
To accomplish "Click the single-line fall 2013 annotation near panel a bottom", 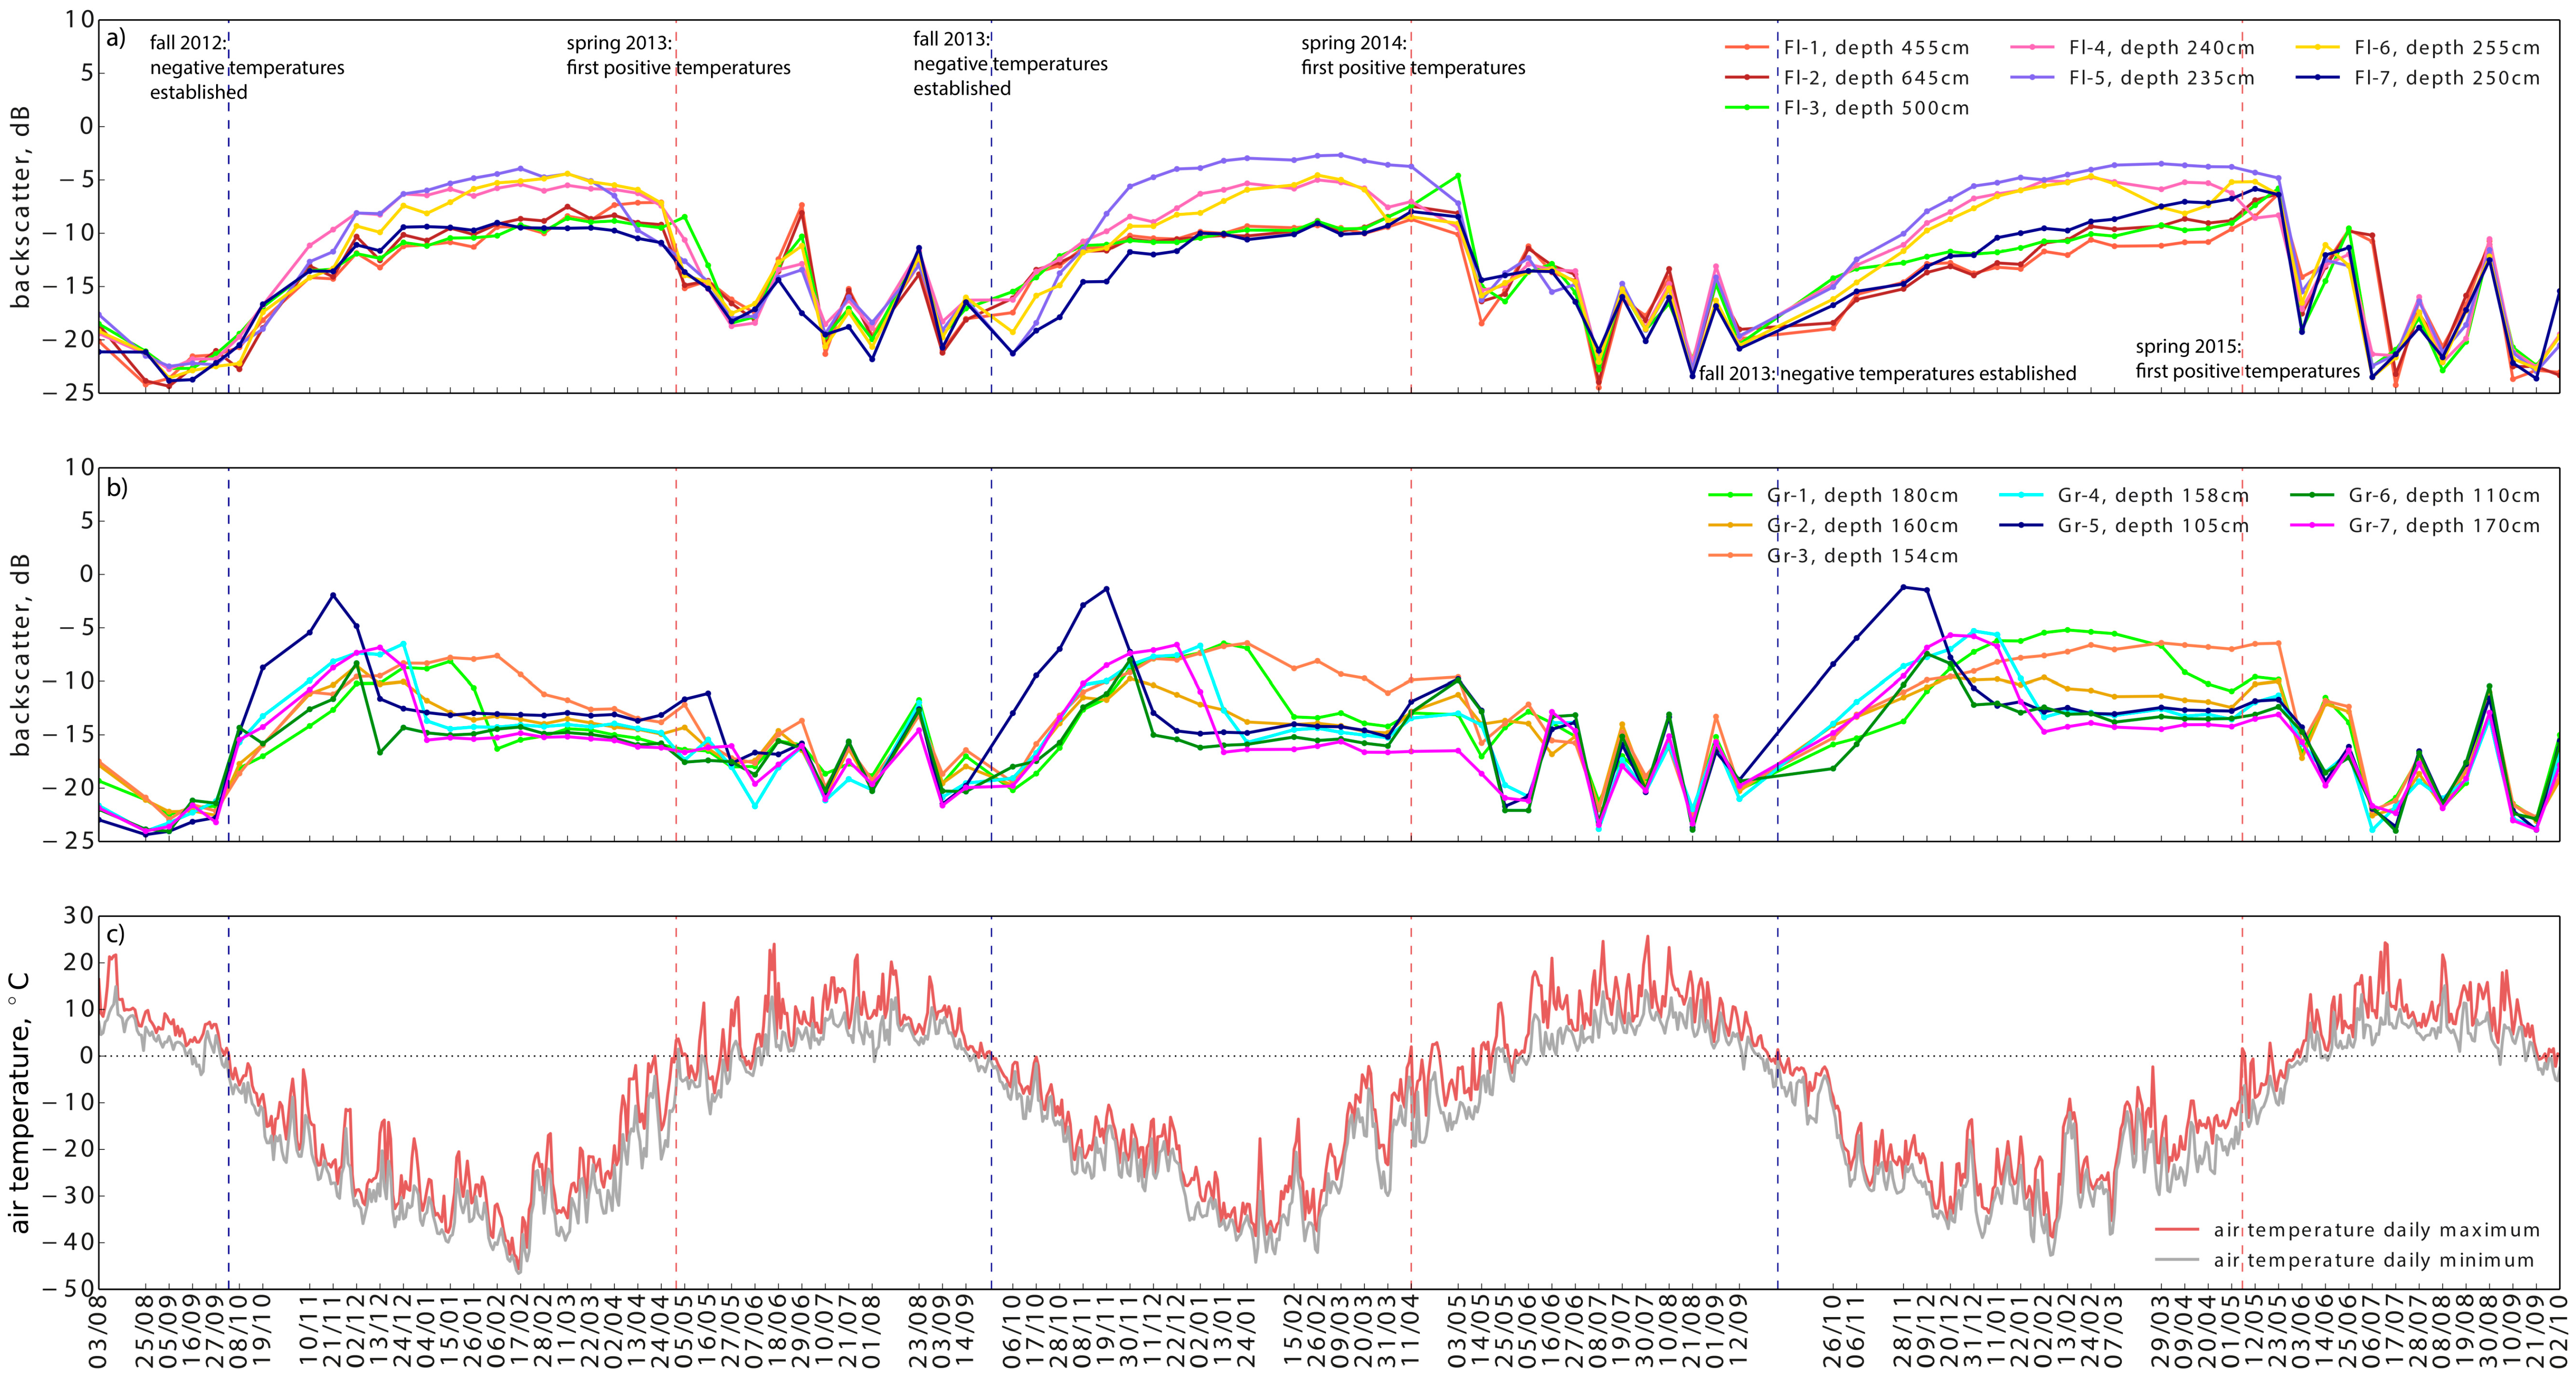I will point(1888,373).
